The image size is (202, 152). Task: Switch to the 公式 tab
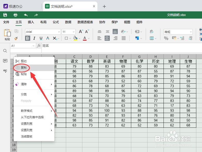click(56, 22)
